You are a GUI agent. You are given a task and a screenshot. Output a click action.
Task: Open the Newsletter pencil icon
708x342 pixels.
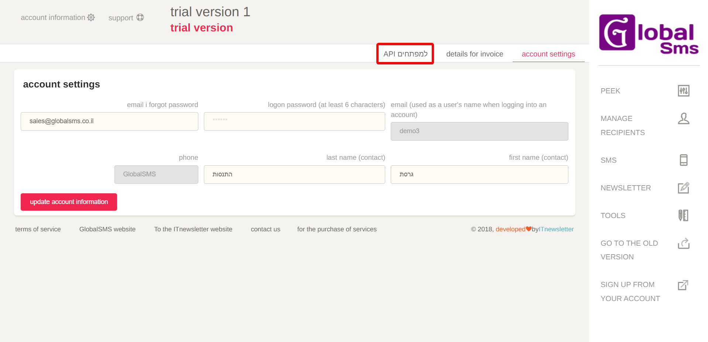683,188
